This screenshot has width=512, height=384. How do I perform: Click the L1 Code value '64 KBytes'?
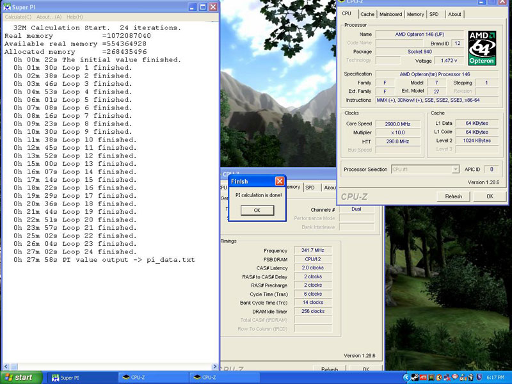477,132
